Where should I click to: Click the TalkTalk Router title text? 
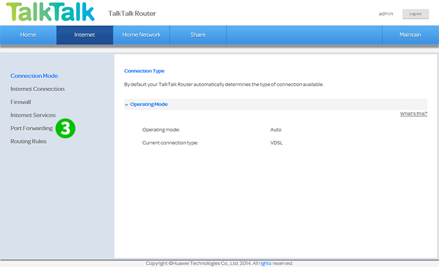click(132, 13)
